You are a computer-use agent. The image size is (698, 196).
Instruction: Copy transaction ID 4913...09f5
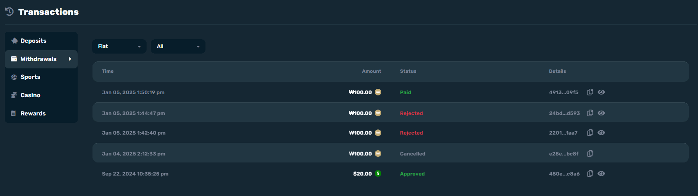click(x=590, y=92)
